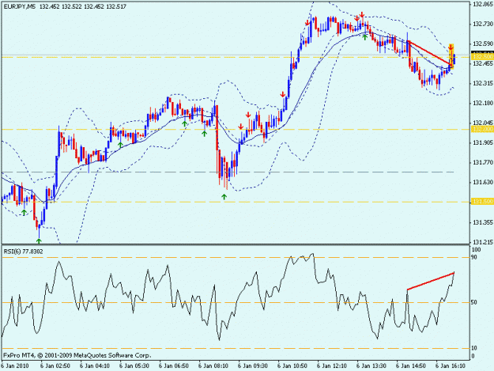Select the red trendline in the RSI panel
The height and width of the screenshot is (371, 494).
pyautogui.click(x=431, y=281)
